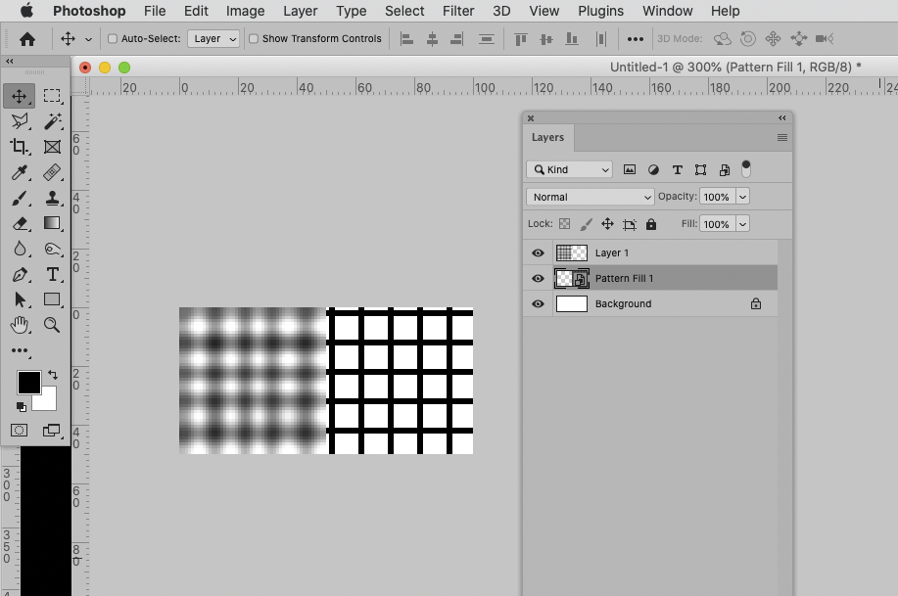Select the Eyedropper tool
This screenshot has width=898, height=596.
tap(20, 172)
